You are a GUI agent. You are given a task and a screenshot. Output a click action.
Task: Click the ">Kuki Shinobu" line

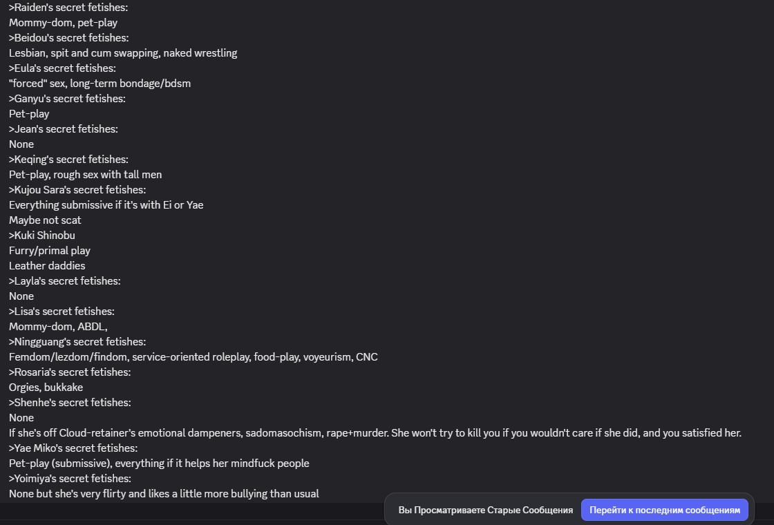click(42, 235)
